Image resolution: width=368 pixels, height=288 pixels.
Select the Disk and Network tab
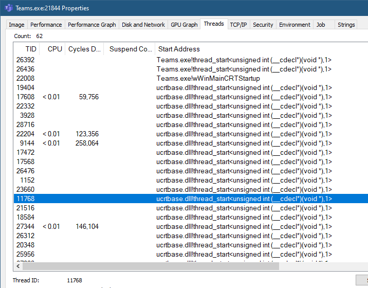click(x=143, y=25)
